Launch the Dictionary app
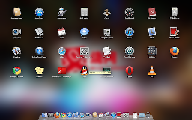Viewport: 192px width, 120px height. tap(152, 12)
